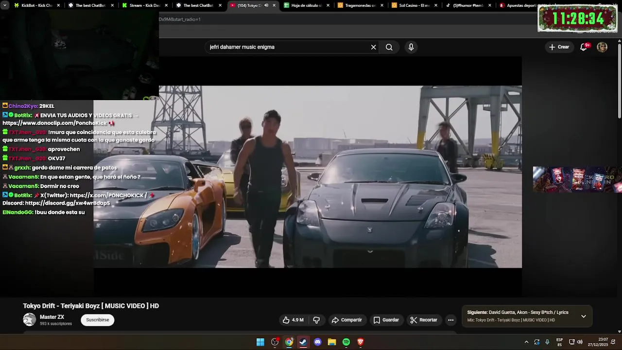This screenshot has width=622, height=350.
Task: Click 'Siguiente: David Guetta, Akon' next-up text
Action: pyautogui.click(x=518, y=313)
